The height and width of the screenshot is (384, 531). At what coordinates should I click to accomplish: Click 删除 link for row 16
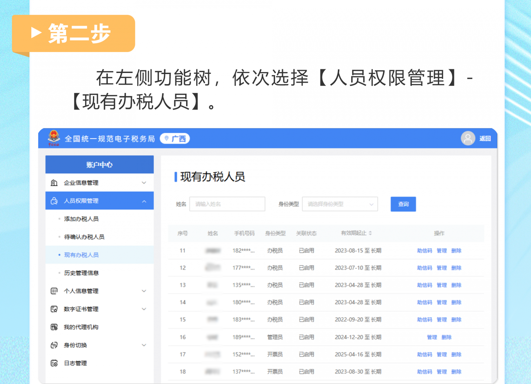tap(446, 337)
